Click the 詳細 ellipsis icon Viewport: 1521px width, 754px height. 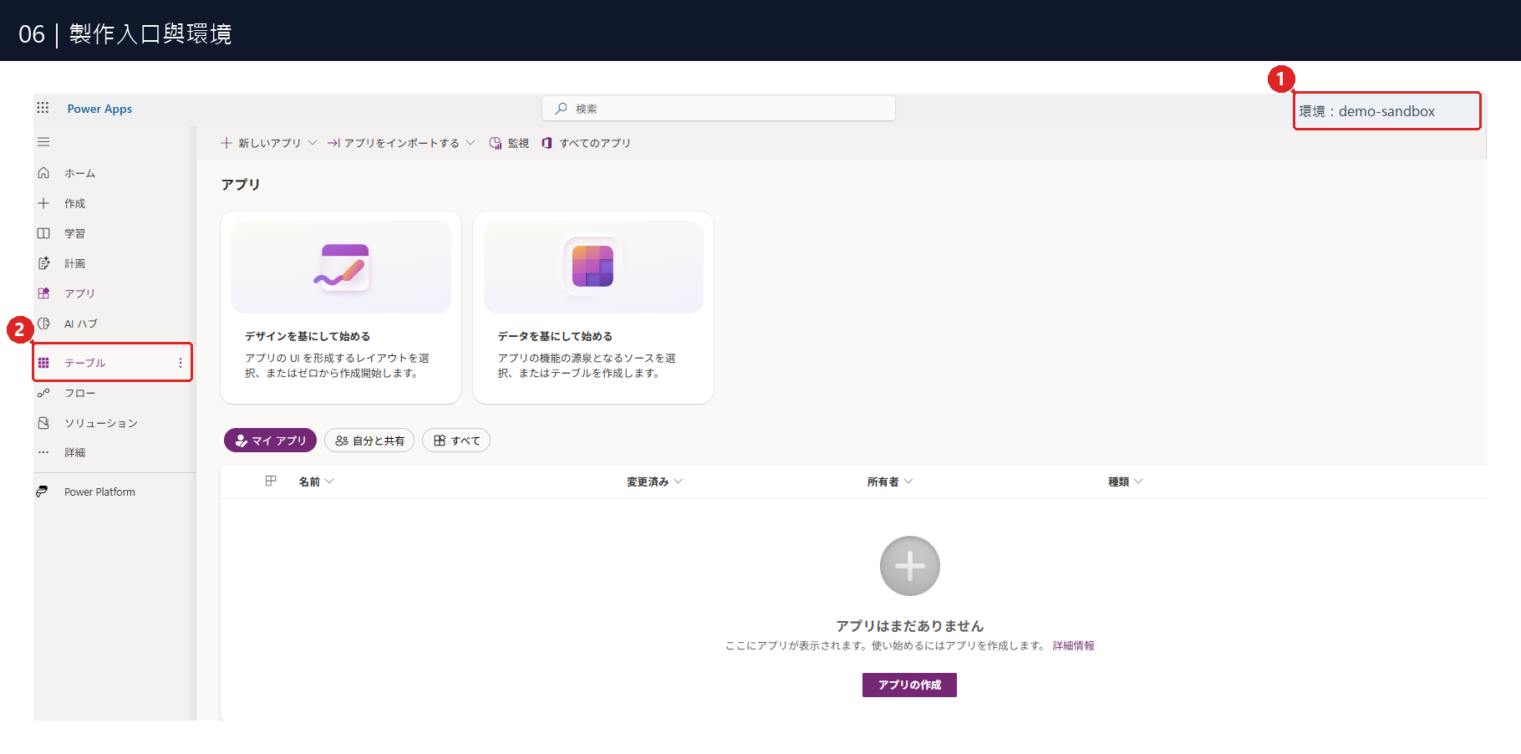click(x=43, y=452)
